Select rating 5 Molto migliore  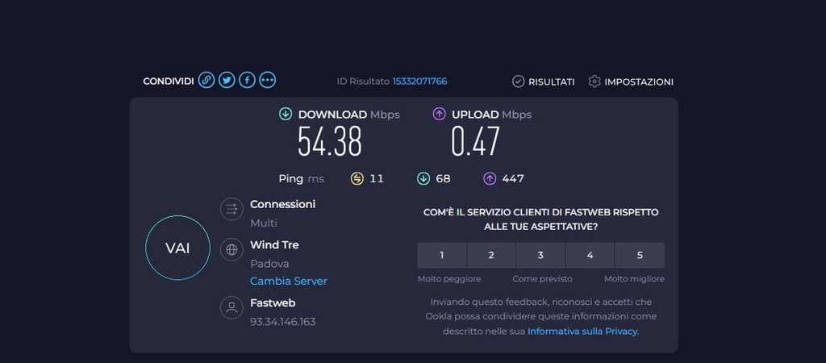tap(640, 255)
